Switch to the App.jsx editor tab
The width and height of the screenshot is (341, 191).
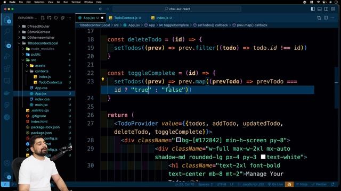tap(91, 18)
